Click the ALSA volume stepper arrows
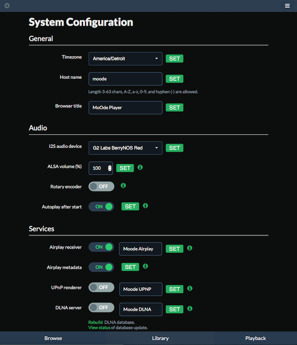The image size is (297, 345). coord(110,168)
